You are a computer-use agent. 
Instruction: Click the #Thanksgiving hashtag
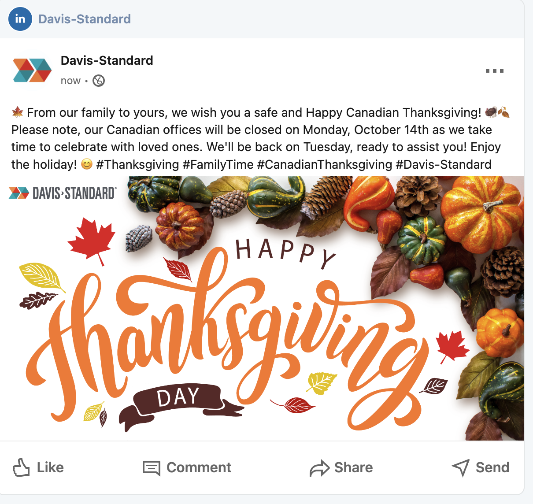(137, 164)
